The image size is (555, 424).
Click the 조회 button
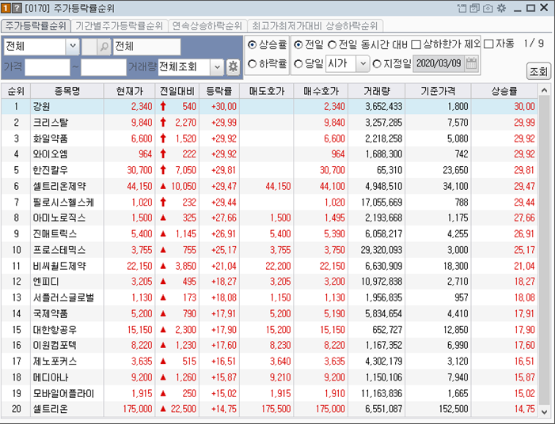[x=538, y=71]
